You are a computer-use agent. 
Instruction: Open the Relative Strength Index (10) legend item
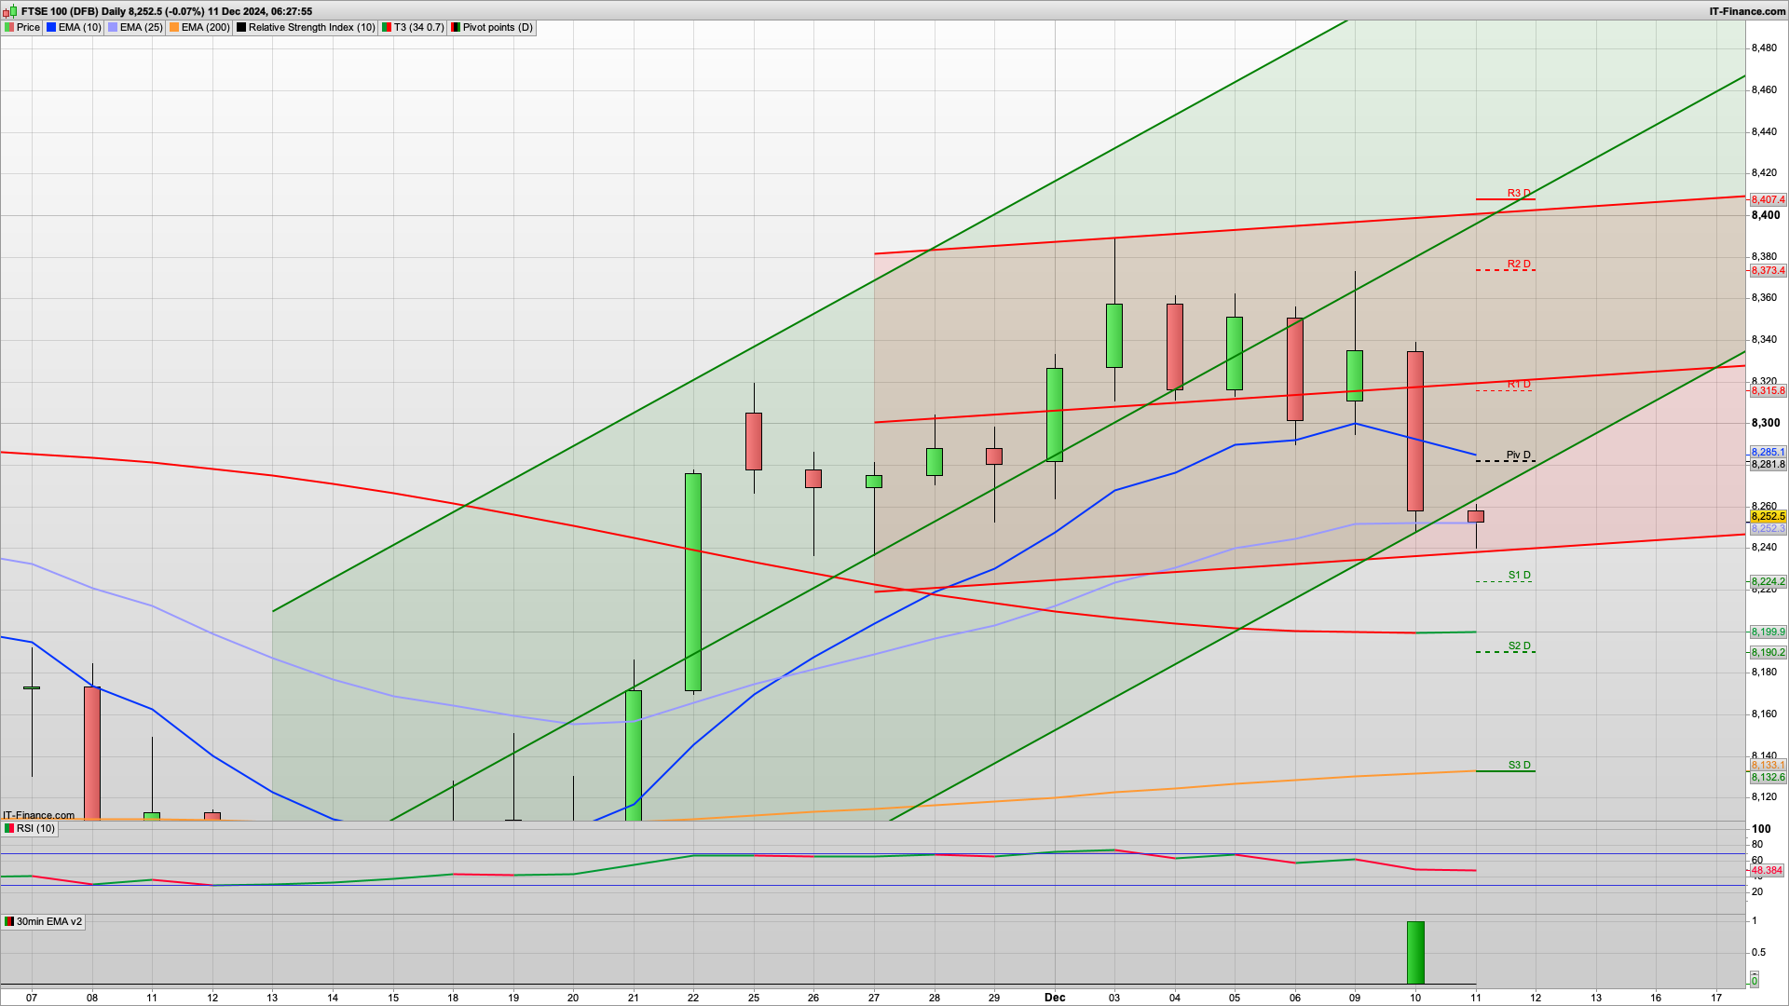click(306, 28)
